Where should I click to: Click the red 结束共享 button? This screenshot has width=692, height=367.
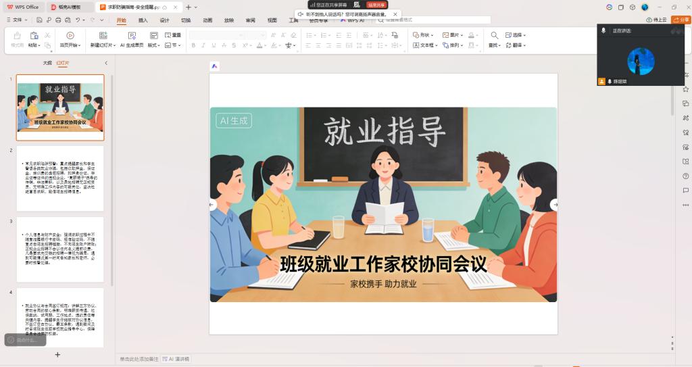(376, 5)
